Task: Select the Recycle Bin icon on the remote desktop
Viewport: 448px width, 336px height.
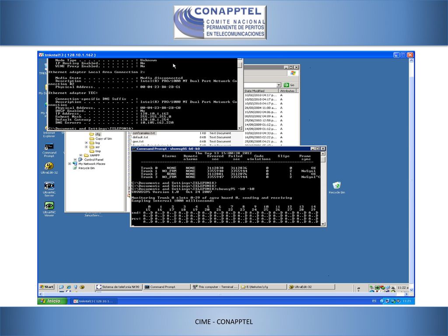Action: (x=336, y=185)
